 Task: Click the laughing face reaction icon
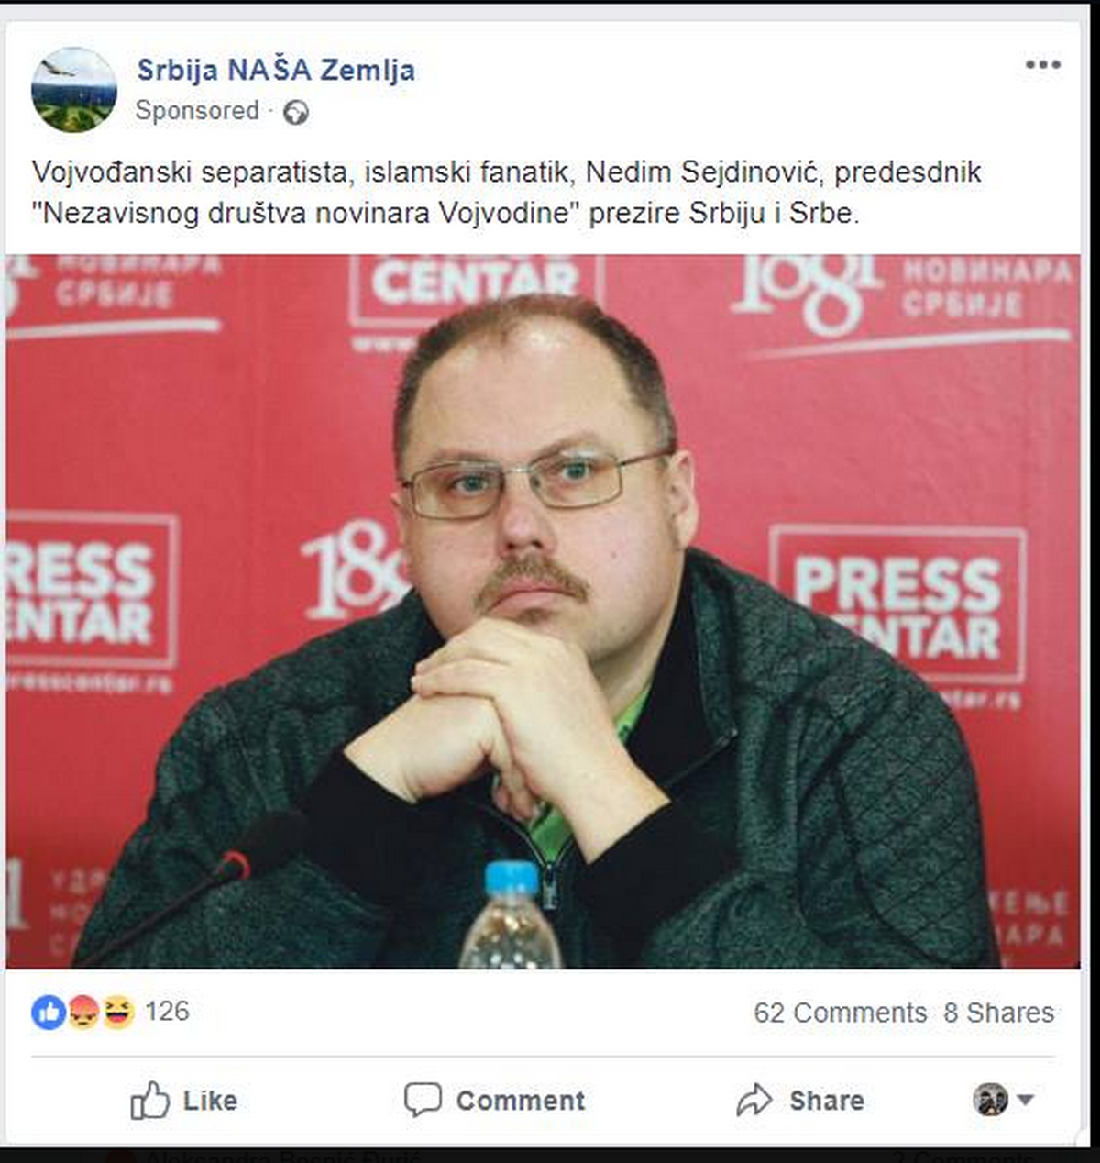[117, 1013]
